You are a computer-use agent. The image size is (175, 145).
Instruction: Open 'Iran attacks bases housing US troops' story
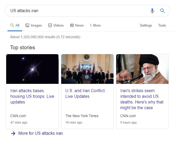pyautogui.click(x=32, y=96)
